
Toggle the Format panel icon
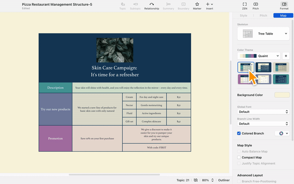tap(284, 4)
